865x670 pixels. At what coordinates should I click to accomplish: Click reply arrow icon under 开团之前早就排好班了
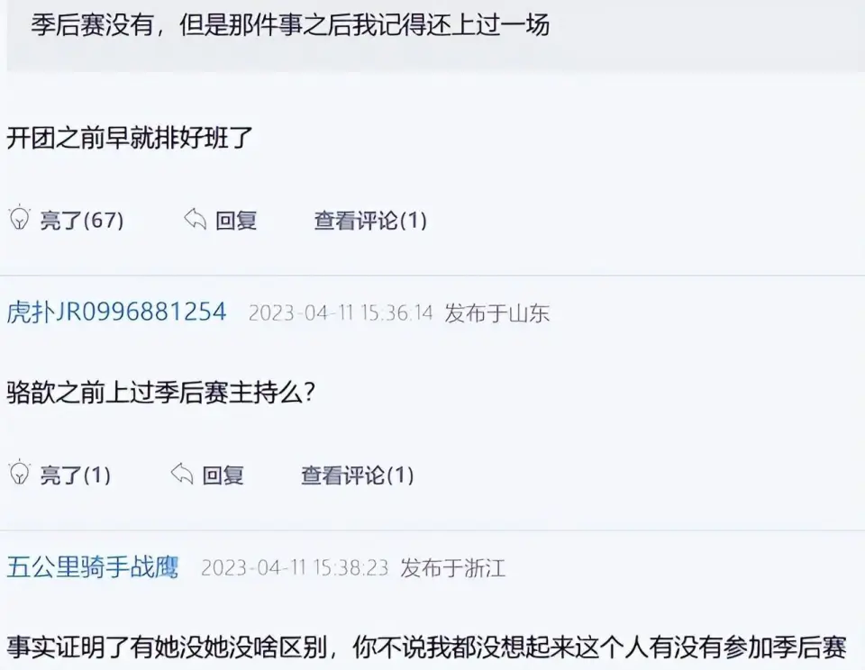click(195, 219)
